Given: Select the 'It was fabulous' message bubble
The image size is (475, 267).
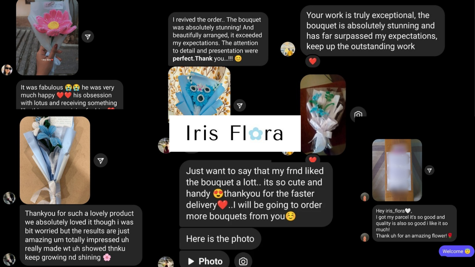Looking at the screenshot, I should pyautogui.click(x=69, y=95).
